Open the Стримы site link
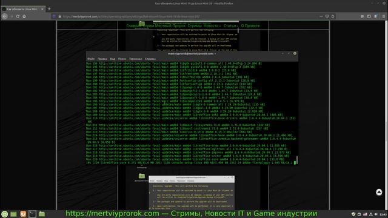Viewport: 388px width, 218px height. pos(195,25)
